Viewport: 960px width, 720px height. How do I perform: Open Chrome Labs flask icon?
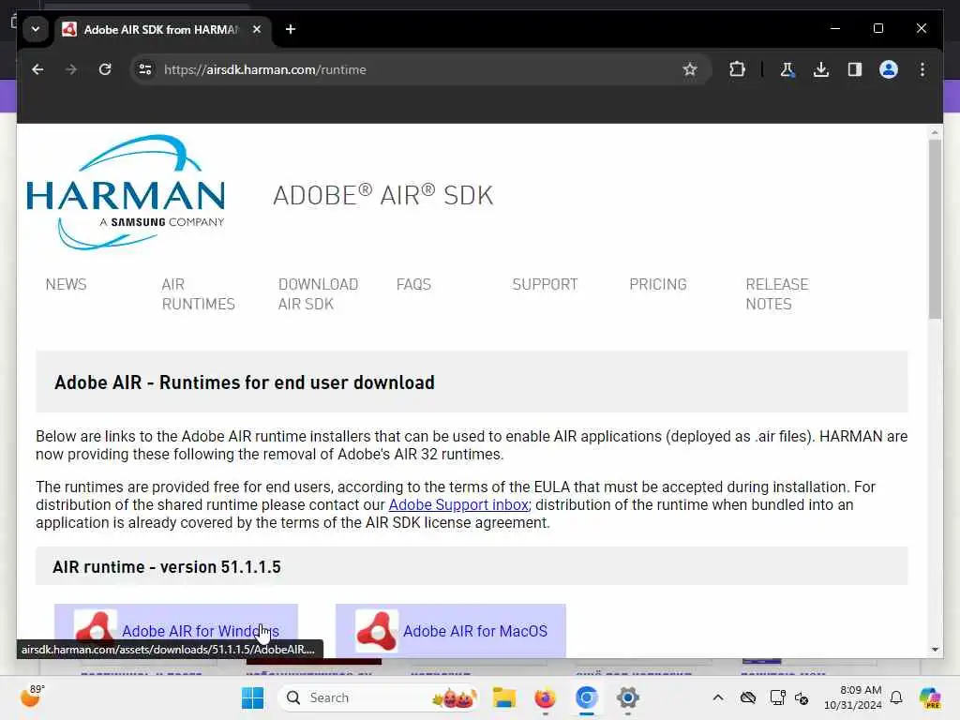click(787, 69)
